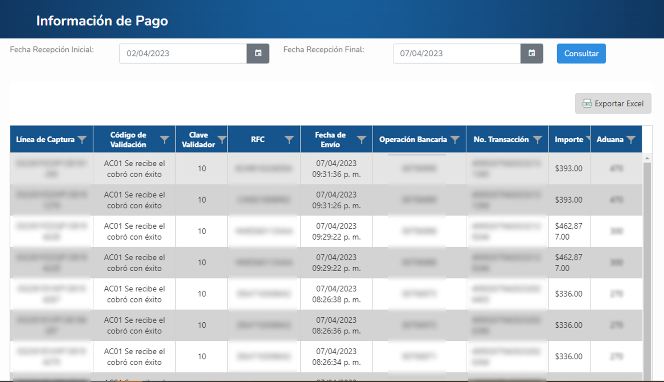This screenshot has height=382, width=664.
Task: Sort by RFC column header
Action: tap(258, 139)
